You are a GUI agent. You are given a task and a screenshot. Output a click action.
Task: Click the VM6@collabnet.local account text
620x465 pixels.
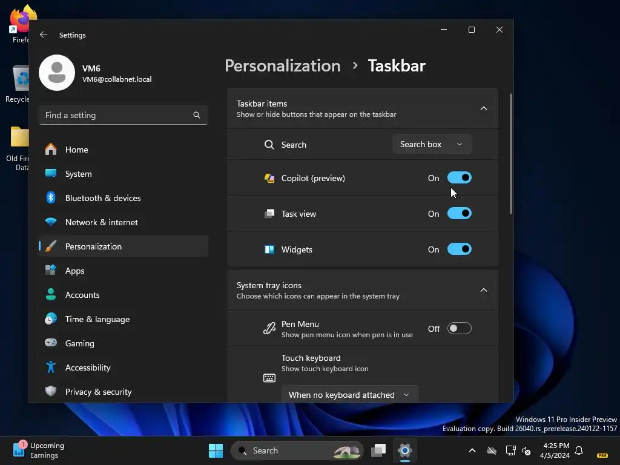117,79
